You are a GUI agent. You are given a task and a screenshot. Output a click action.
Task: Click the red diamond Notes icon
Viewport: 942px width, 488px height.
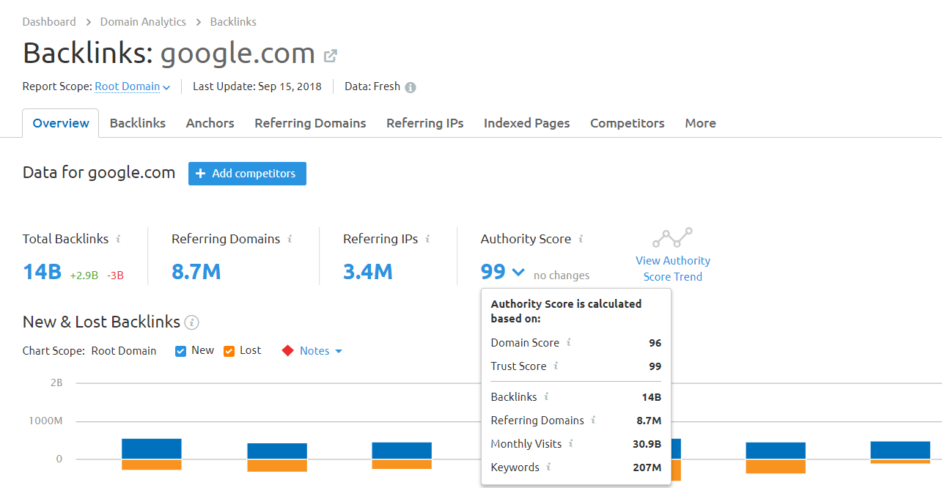[x=287, y=351]
